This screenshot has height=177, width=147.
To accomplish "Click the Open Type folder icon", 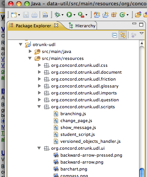I will pos(138,15).
